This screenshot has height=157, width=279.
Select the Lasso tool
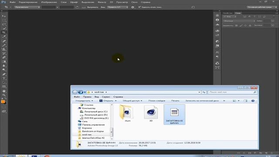(x=4, y=24)
